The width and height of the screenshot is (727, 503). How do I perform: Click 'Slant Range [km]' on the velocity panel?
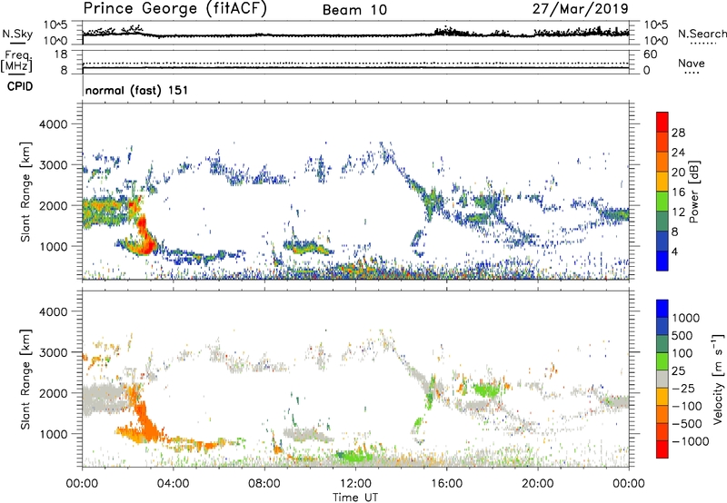click(x=25, y=380)
